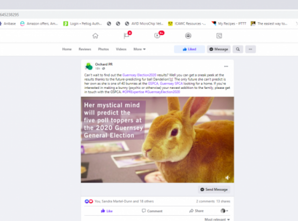Toggle Like on the post
298x221 pixels.
pyautogui.click(x=107, y=211)
